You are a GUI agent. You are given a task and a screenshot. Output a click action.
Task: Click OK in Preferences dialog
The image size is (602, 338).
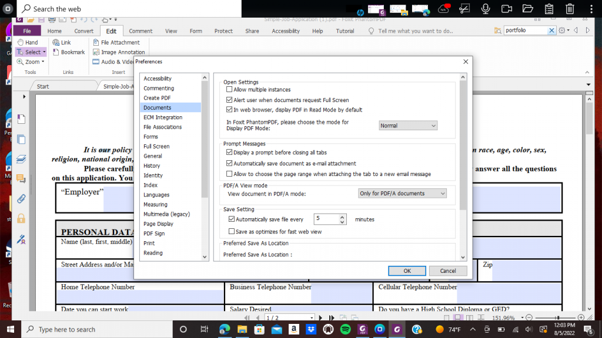(407, 271)
